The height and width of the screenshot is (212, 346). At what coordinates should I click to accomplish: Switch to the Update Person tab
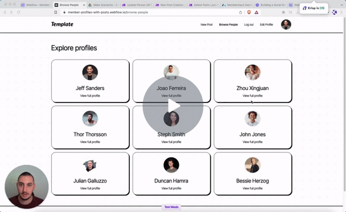pos(137,5)
